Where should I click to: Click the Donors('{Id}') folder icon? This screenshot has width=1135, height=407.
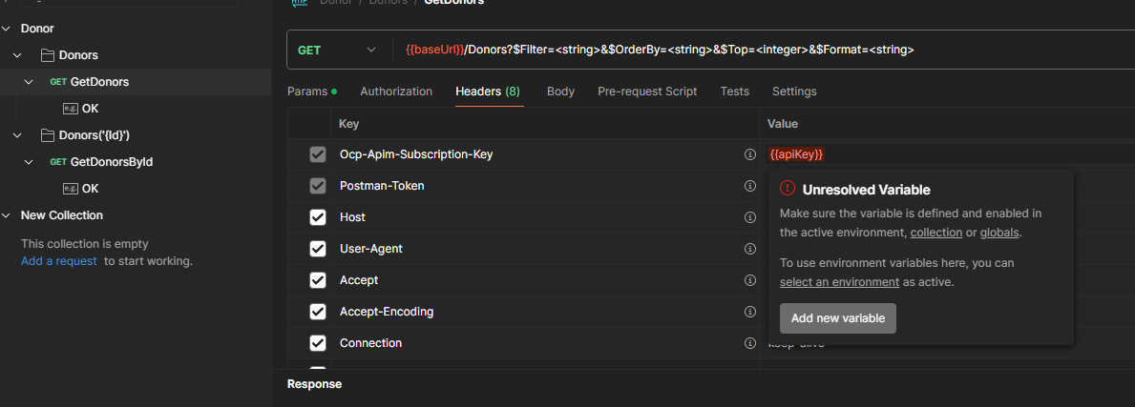click(47, 135)
